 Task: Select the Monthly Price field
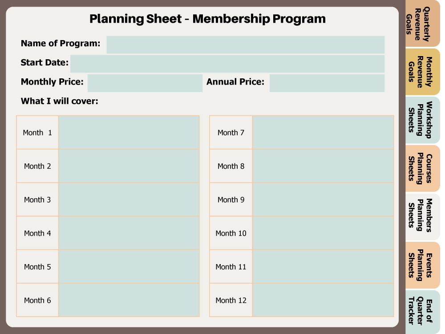point(145,83)
